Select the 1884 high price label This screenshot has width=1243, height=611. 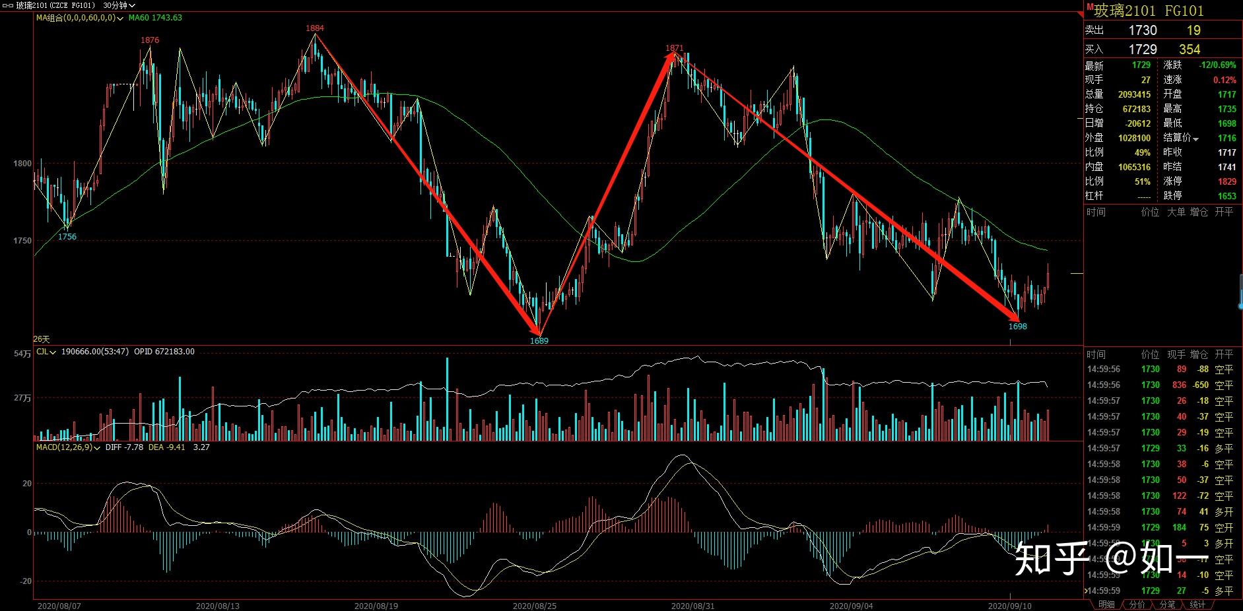click(x=315, y=28)
